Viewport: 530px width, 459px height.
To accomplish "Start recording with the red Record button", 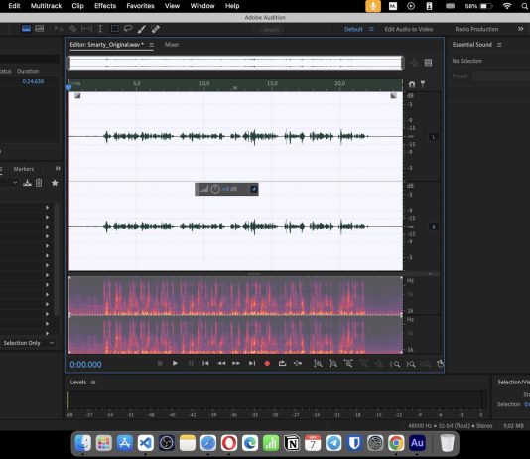I will [267, 364].
